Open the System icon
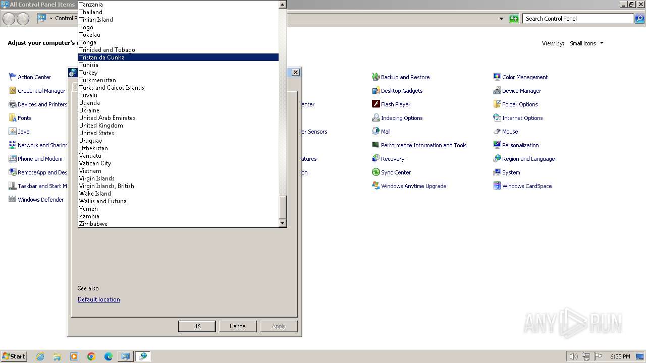Image resolution: width=646 pixels, height=363 pixels. (497, 172)
